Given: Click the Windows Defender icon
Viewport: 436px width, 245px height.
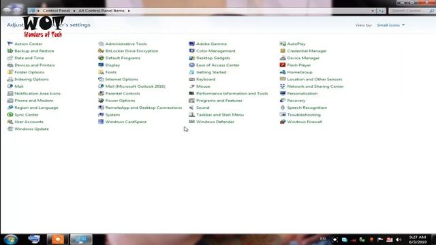Looking at the screenshot, I should 191,122.
